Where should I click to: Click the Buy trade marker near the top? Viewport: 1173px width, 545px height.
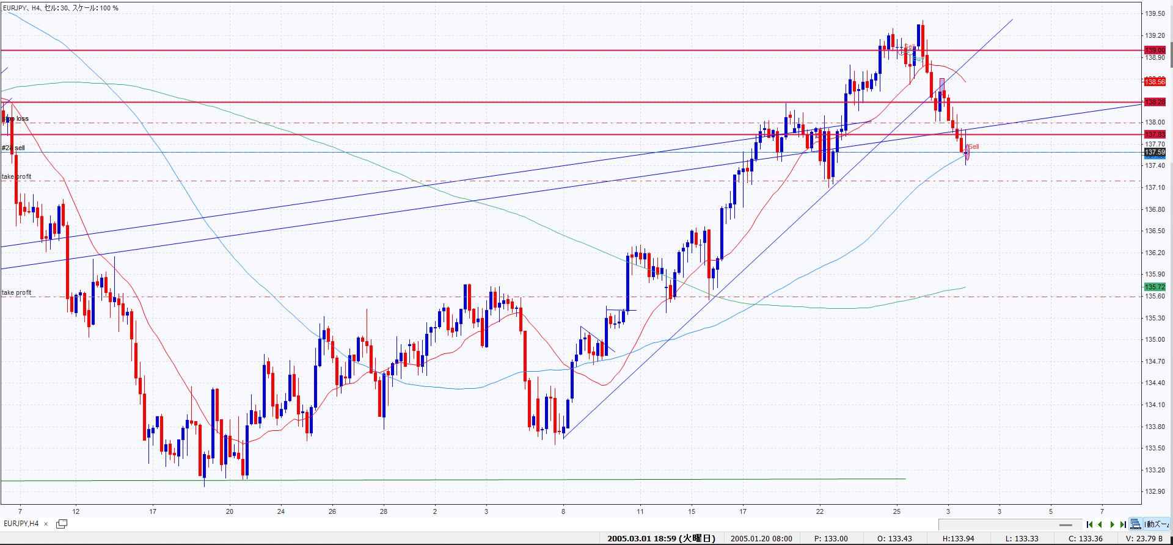tap(918, 59)
